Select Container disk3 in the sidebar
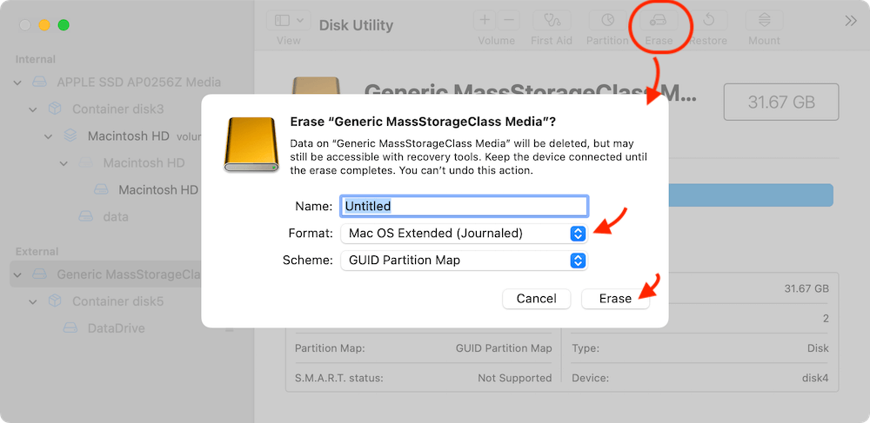 coord(117,109)
